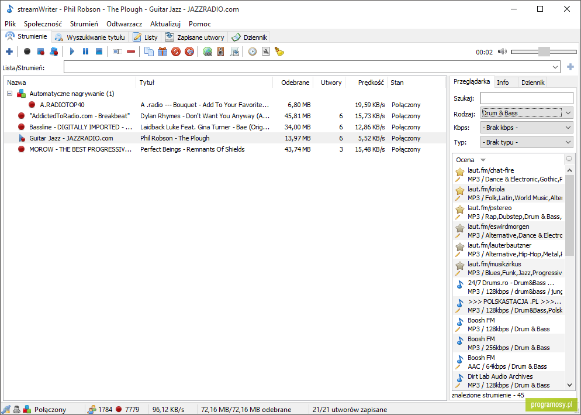Image resolution: width=581 pixels, height=415 pixels.
Task: Open the Społeczność menu
Action: pyautogui.click(x=43, y=24)
